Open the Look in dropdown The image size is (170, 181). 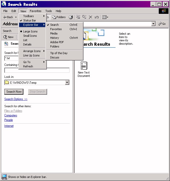[67, 82]
